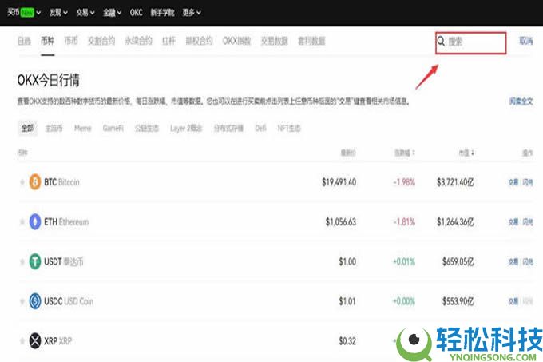Filter by DeFi category
This screenshot has width=543, height=362.
[x=260, y=128]
